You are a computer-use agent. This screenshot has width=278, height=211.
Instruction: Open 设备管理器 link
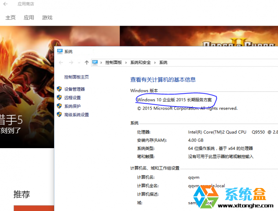(x=74, y=89)
